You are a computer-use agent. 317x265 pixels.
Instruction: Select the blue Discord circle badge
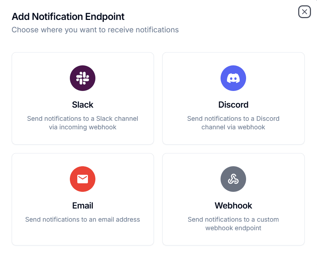(x=233, y=78)
